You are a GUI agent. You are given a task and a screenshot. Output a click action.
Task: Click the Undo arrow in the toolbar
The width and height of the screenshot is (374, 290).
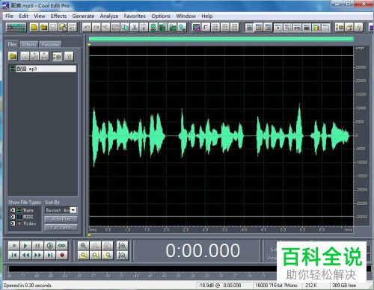point(87,27)
